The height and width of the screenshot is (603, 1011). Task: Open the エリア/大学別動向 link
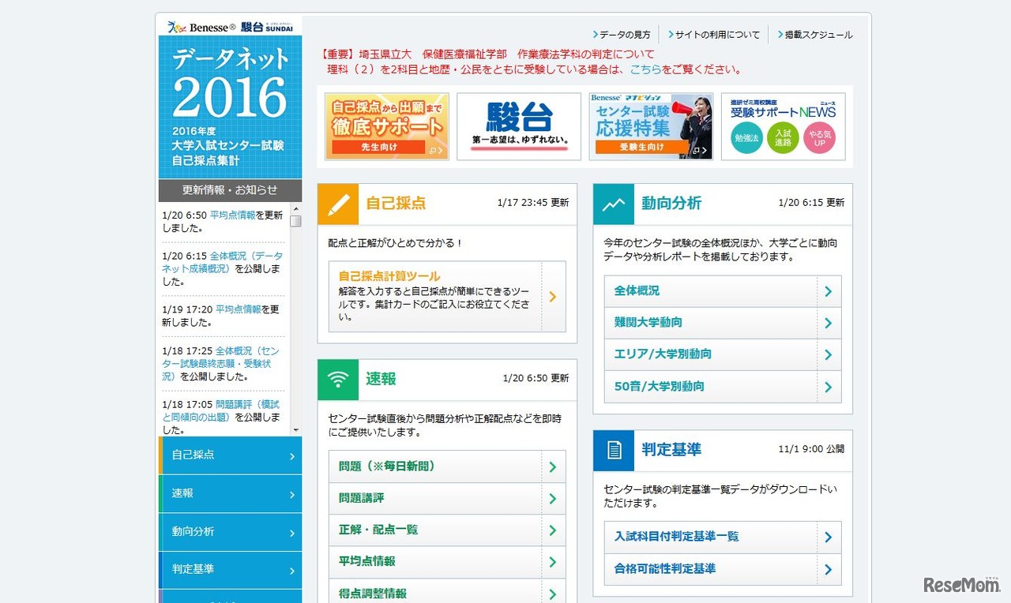pos(663,355)
